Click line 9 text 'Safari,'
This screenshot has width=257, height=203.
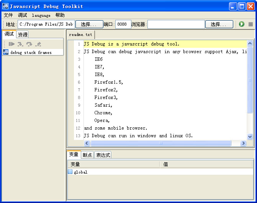click(x=103, y=105)
